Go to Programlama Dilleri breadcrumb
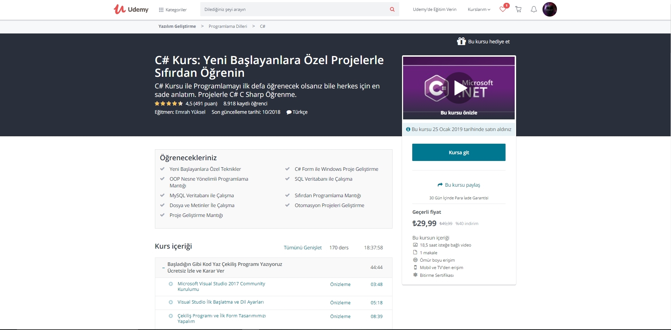This screenshot has height=330, width=671. pos(228,26)
